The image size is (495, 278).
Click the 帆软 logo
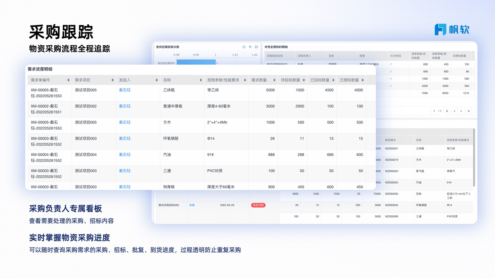[452, 29]
